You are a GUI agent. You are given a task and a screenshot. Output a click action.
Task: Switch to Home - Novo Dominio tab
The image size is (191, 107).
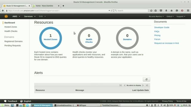pos(44,6)
